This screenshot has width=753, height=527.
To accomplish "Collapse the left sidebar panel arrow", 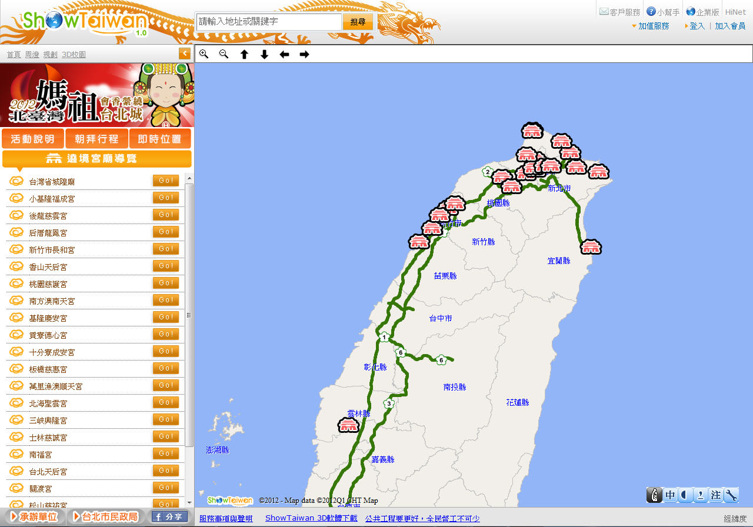I will pos(185,54).
